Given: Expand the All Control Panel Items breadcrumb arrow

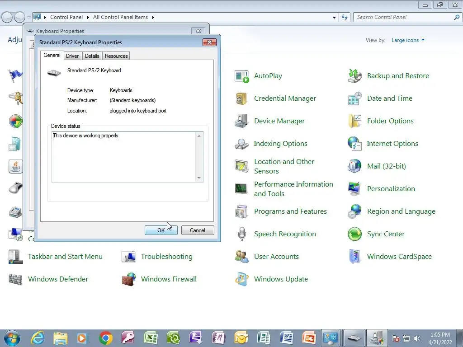Looking at the screenshot, I should pyautogui.click(x=153, y=17).
